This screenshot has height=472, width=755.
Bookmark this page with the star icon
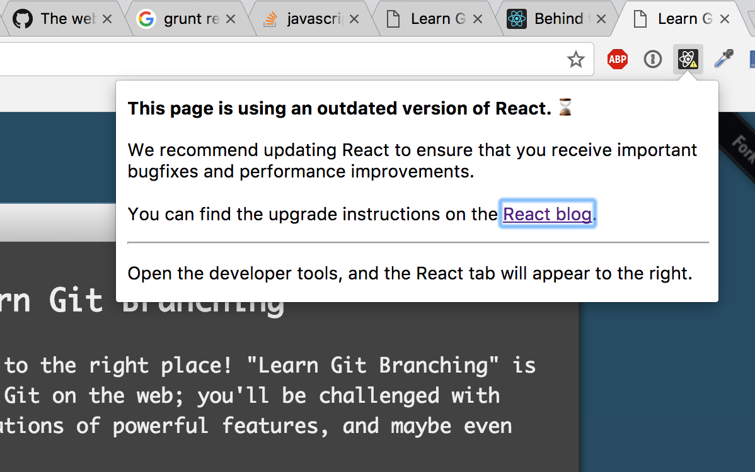pos(575,60)
